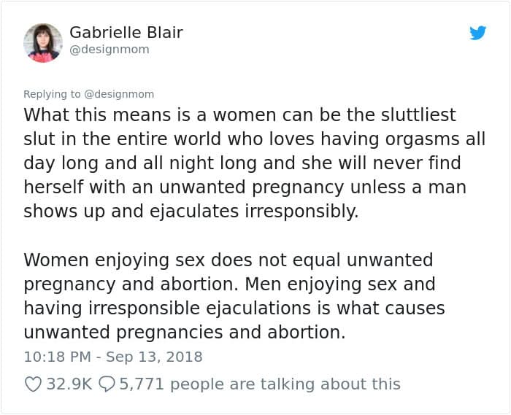Viewport: 511px width, 415px height.
Task: Open Gabrielle Blair's profile avatar
Action: (42, 42)
